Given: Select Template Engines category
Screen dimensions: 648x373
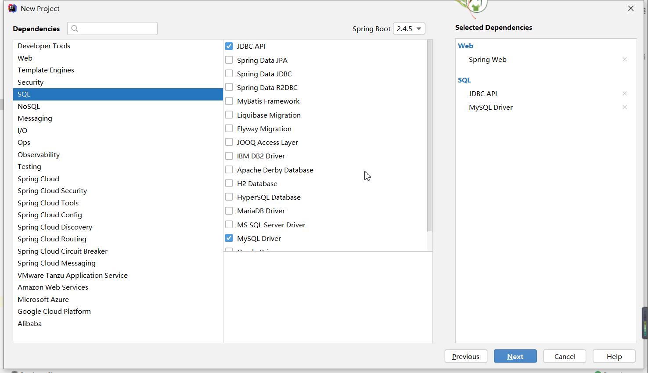Looking at the screenshot, I should (x=118, y=70).
